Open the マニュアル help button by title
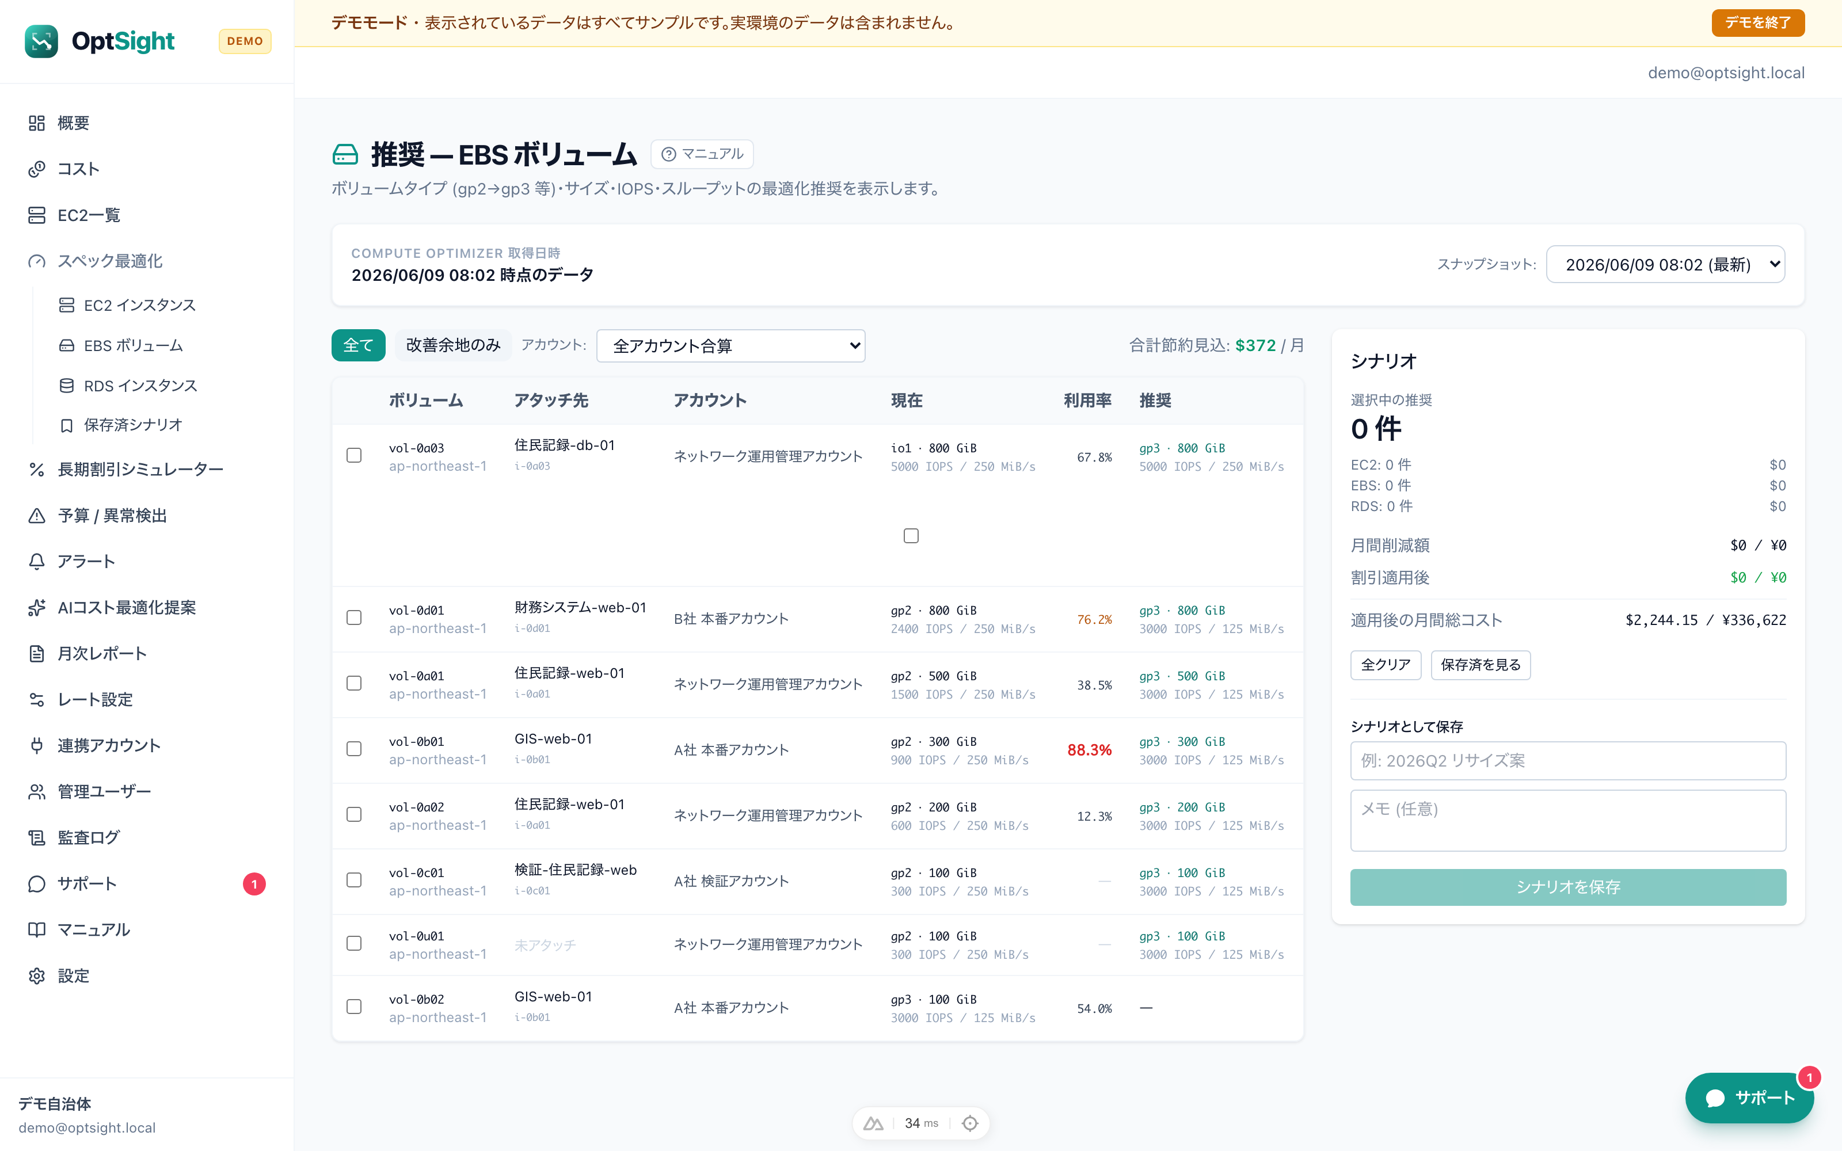 tap(702, 155)
